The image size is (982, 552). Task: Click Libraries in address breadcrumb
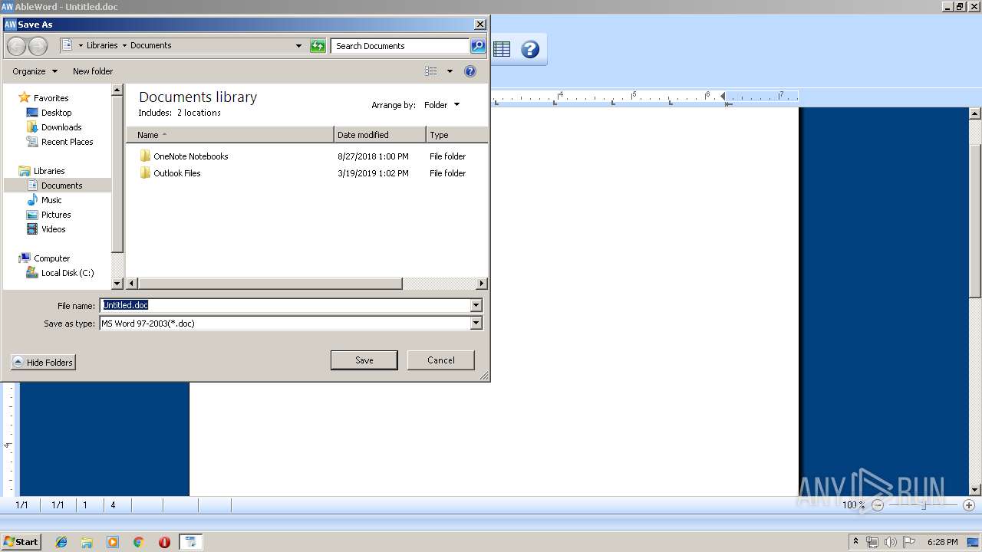pos(102,46)
